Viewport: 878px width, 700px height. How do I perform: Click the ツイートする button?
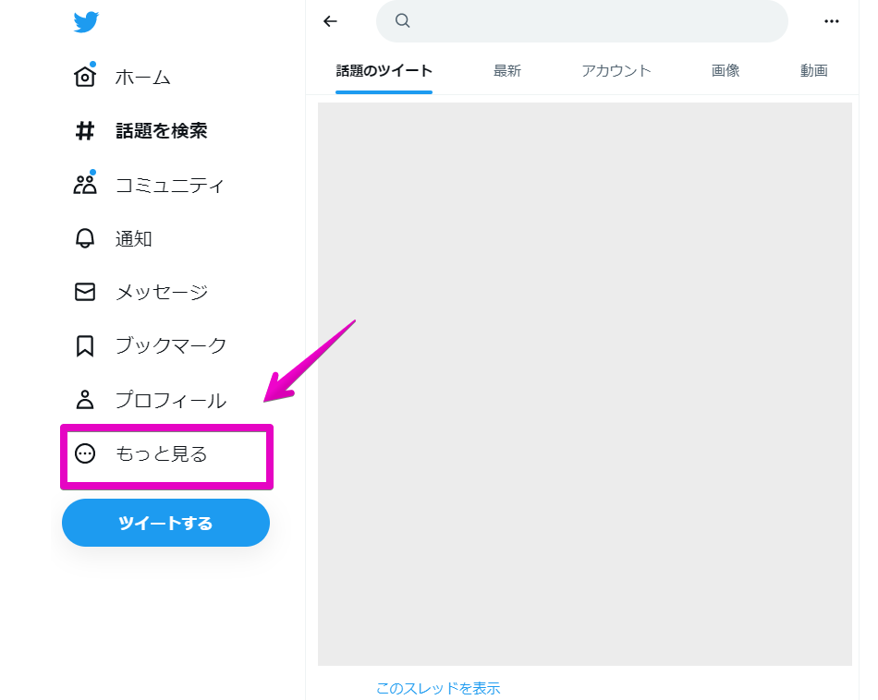click(x=165, y=523)
